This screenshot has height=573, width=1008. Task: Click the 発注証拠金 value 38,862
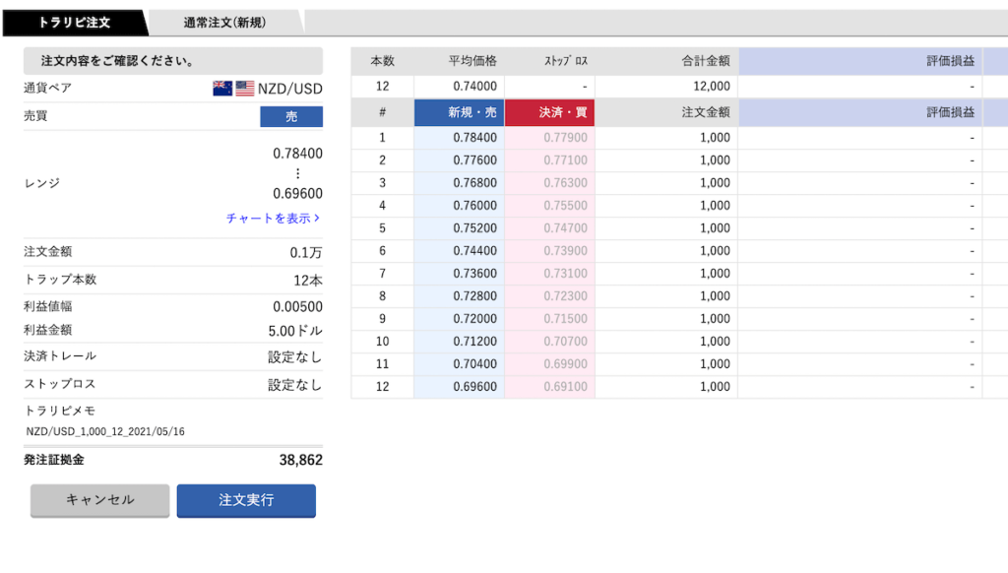click(x=301, y=460)
